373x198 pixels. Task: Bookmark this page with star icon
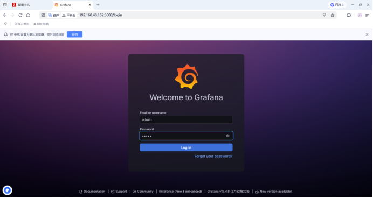pos(333,15)
